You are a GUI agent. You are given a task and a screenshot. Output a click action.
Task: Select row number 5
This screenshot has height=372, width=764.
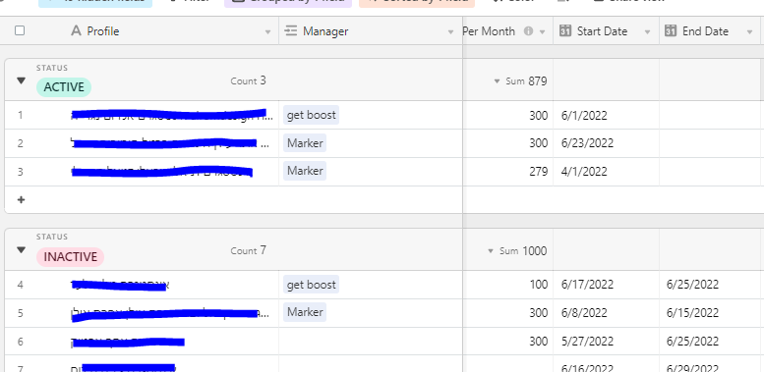click(x=21, y=313)
